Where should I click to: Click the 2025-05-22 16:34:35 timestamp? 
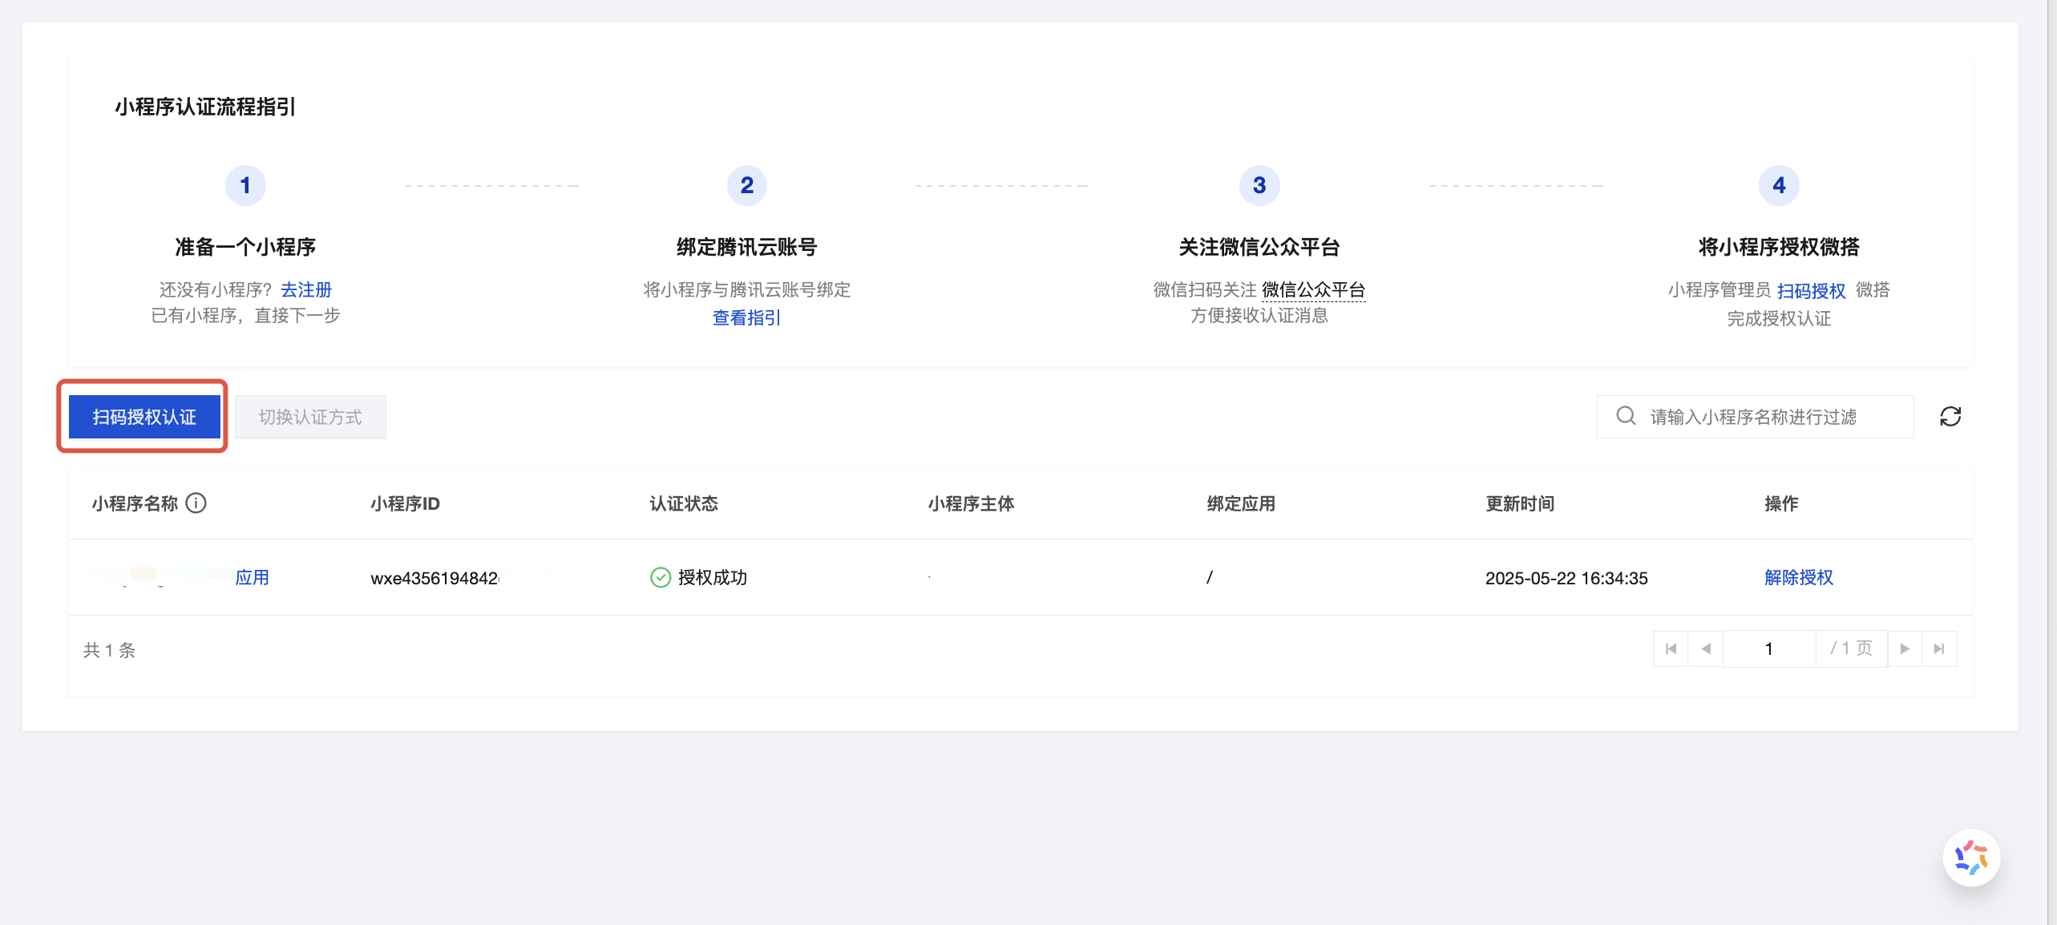(x=1566, y=578)
